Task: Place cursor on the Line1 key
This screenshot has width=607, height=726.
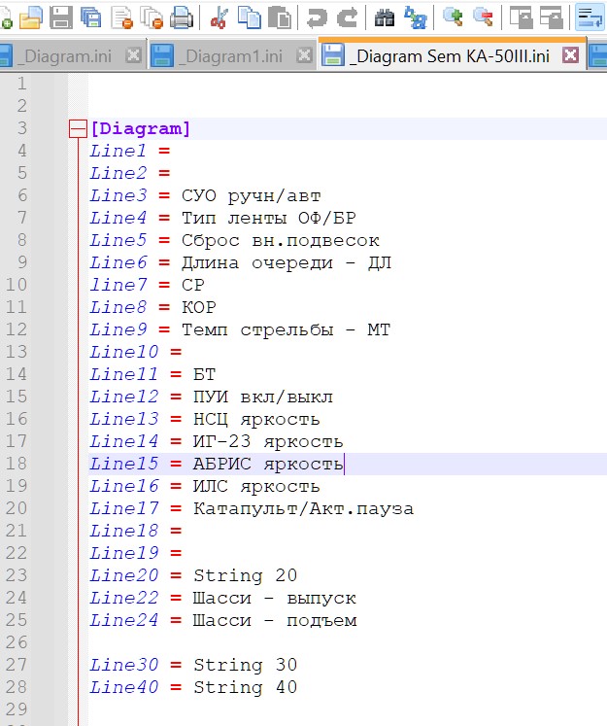Action: 118,151
